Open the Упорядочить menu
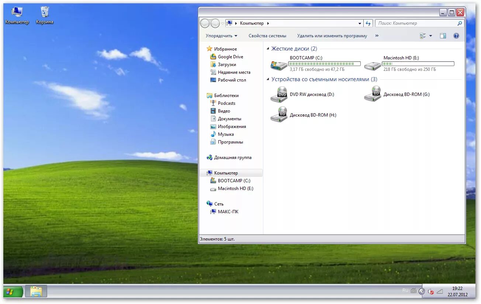 pyautogui.click(x=221, y=36)
